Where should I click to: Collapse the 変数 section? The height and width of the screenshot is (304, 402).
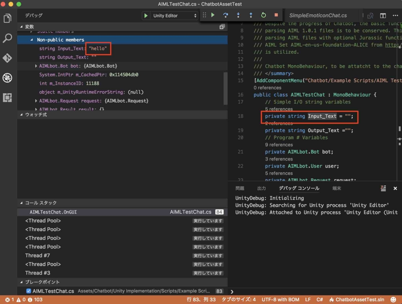tap(21, 27)
